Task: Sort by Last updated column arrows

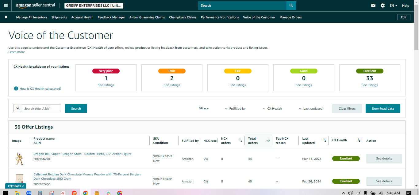Action: coord(325,140)
